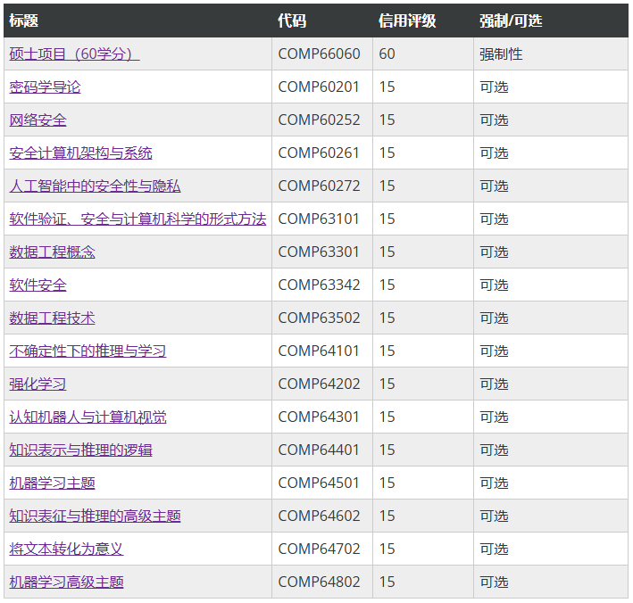
Task: Click the 机器学习主题 course link
Action: (52, 483)
